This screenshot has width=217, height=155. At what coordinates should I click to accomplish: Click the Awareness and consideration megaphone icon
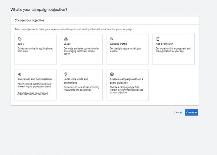tap(20, 74)
